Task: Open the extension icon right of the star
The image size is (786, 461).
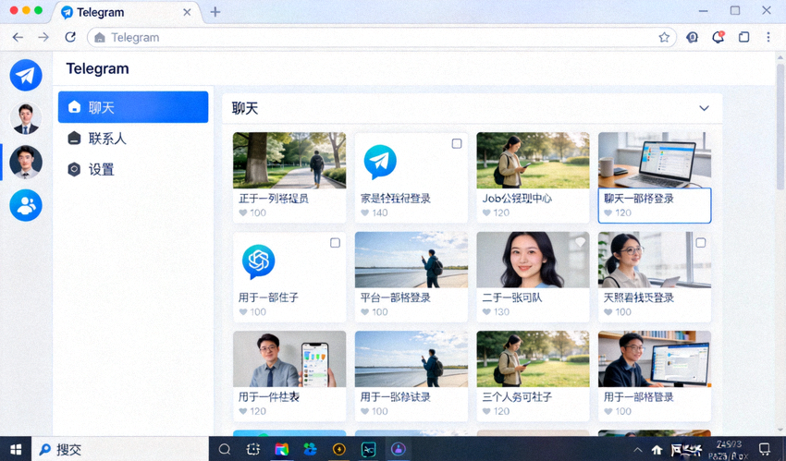Action: coord(693,37)
